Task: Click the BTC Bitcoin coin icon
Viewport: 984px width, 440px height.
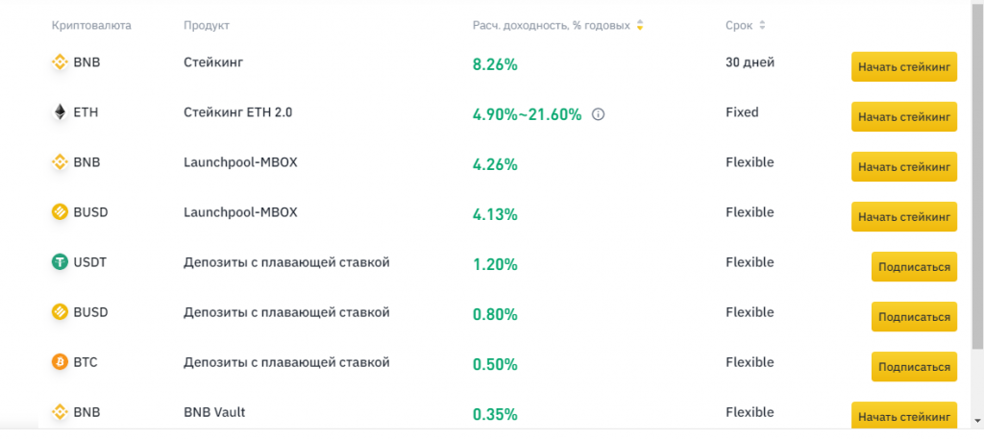Action: (60, 362)
